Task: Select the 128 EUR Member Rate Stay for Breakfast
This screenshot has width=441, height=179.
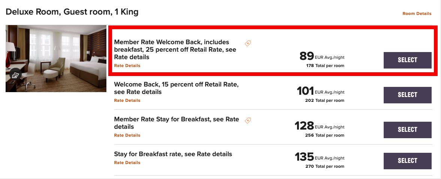Action: [407, 130]
